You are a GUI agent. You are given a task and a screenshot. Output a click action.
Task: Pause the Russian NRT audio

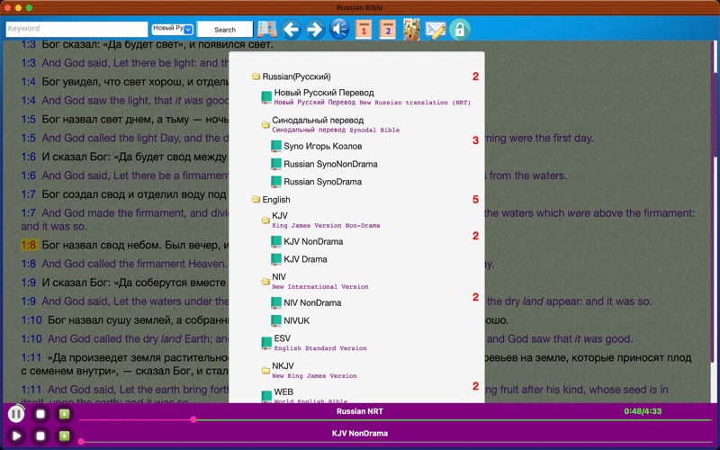click(x=16, y=414)
